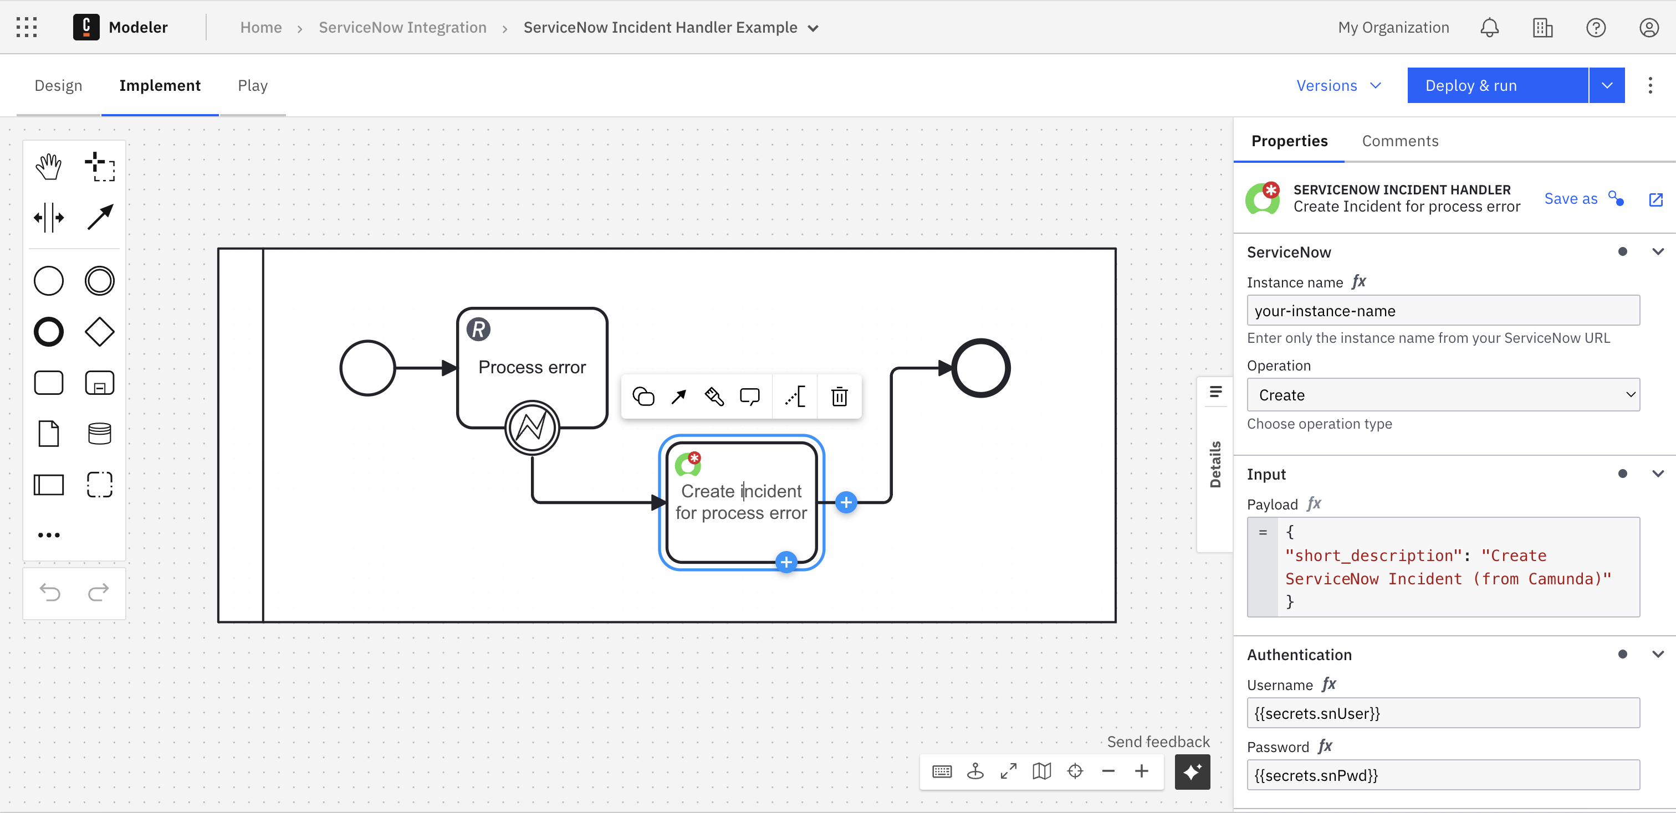Click the AI sparkle copilot button

tap(1191, 771)
